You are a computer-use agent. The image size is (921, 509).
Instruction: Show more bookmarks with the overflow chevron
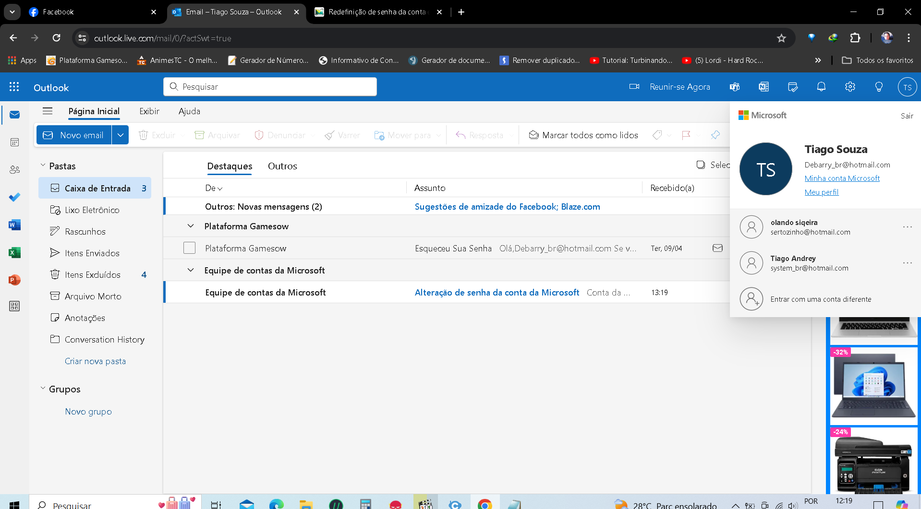[x=818, y=60]
